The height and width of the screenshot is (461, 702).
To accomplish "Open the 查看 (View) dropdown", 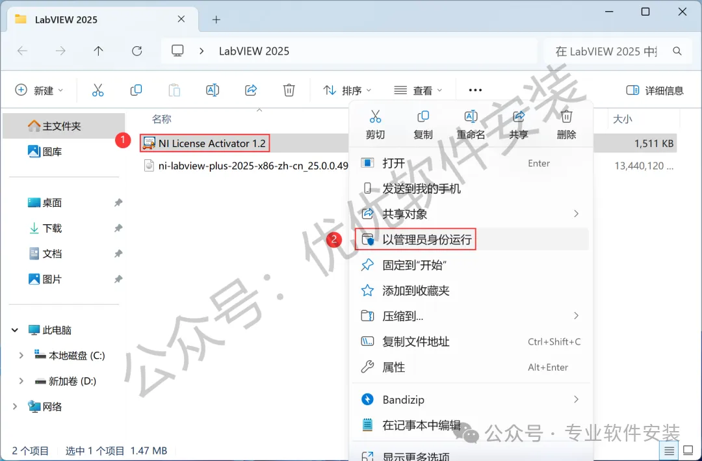I will tap(418, 90).
